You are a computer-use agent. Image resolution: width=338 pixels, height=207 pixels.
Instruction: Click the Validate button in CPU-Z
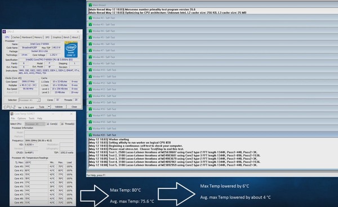[x=59, y=107]
